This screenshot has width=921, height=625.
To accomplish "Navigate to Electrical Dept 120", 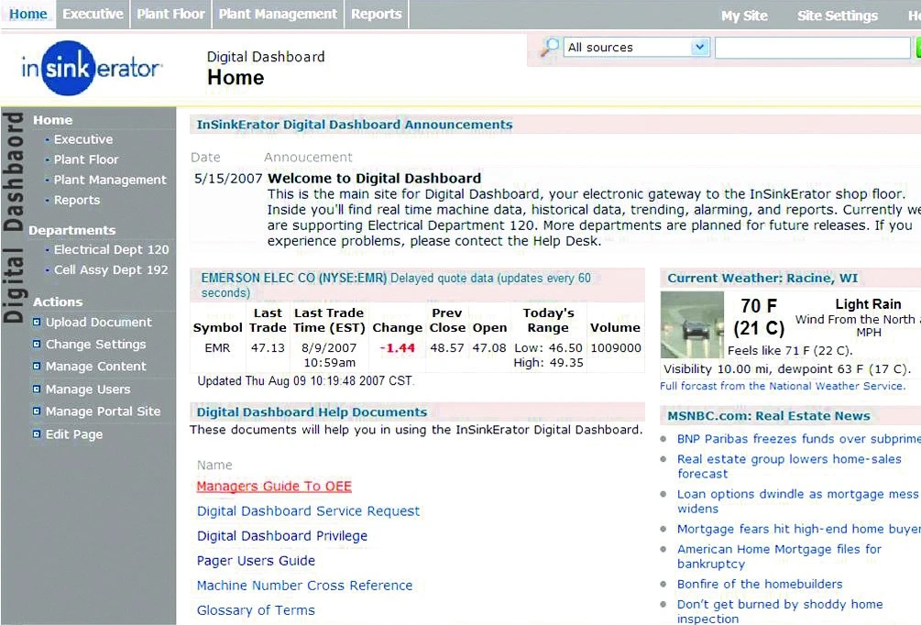I will pyautogui.click(x=111, y=249).
